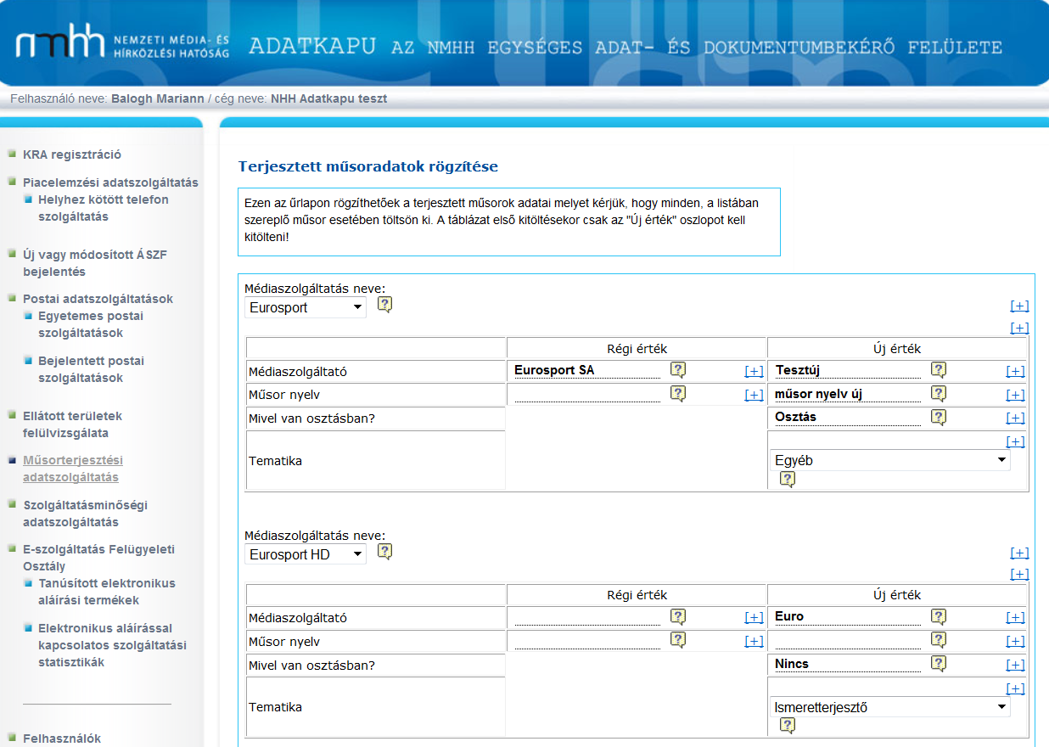Click [+] at right of Tesztúj row

[x=1015, y=371]
